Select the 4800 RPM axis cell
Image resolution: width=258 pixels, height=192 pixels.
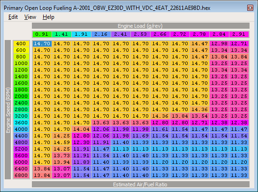[21, 142]
